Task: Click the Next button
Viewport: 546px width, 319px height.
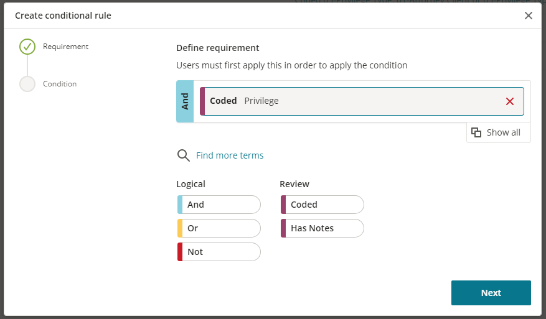Action: (491, 293)
